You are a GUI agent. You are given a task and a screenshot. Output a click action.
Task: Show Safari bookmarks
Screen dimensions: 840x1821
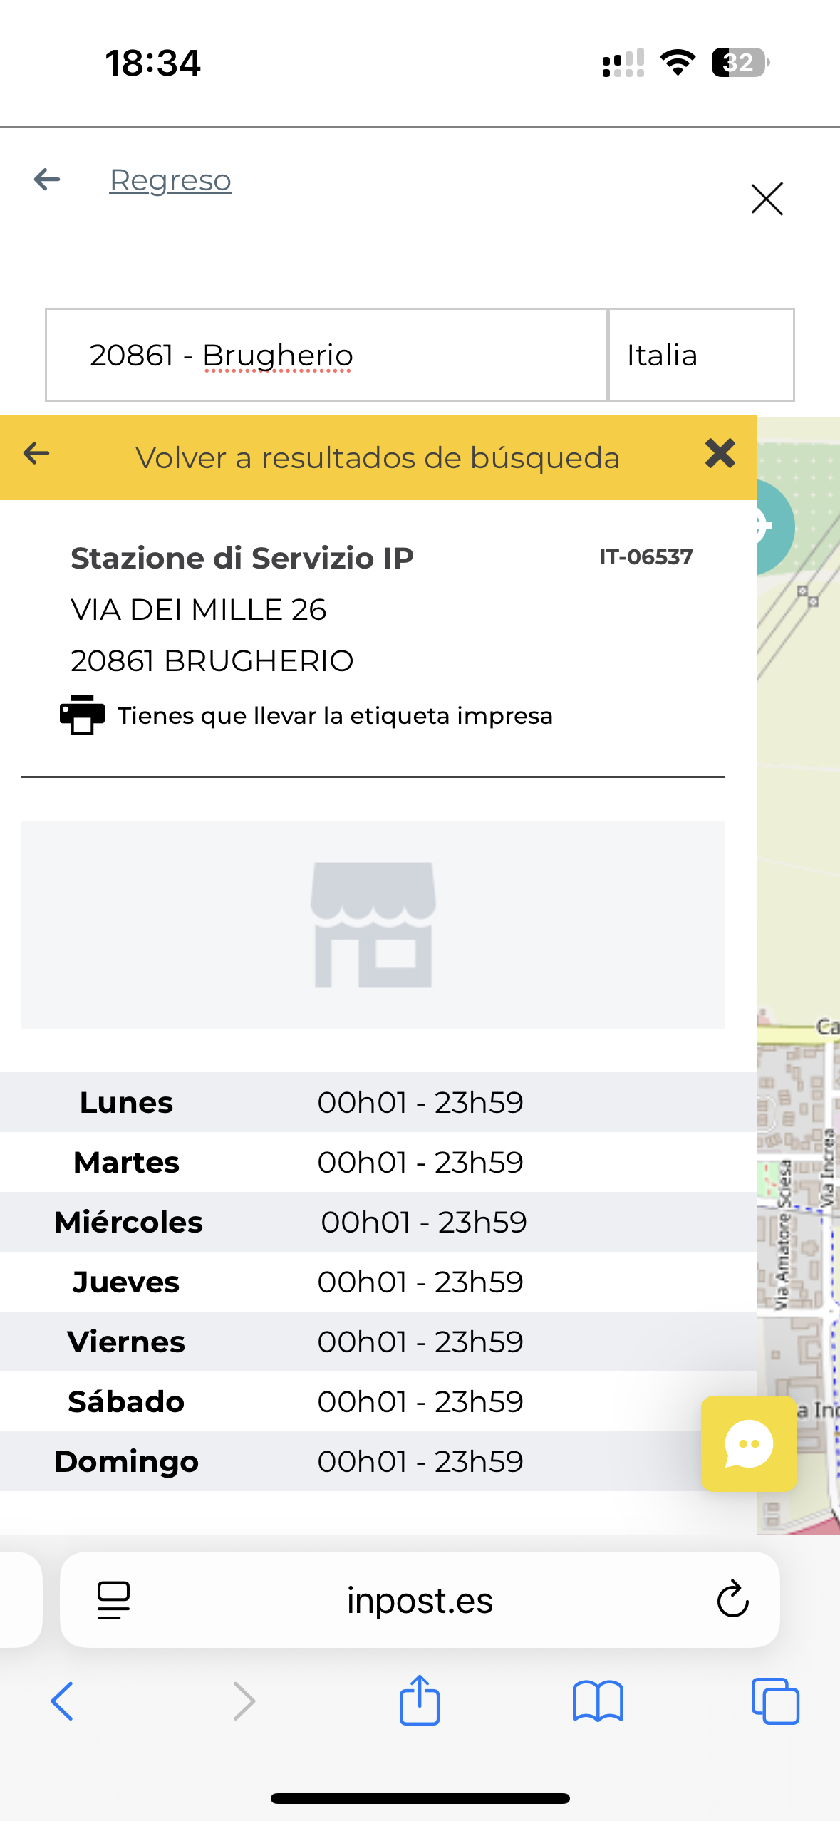(x=598, y=1701)
